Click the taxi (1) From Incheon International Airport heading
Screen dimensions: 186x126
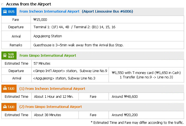click(52, 89)
